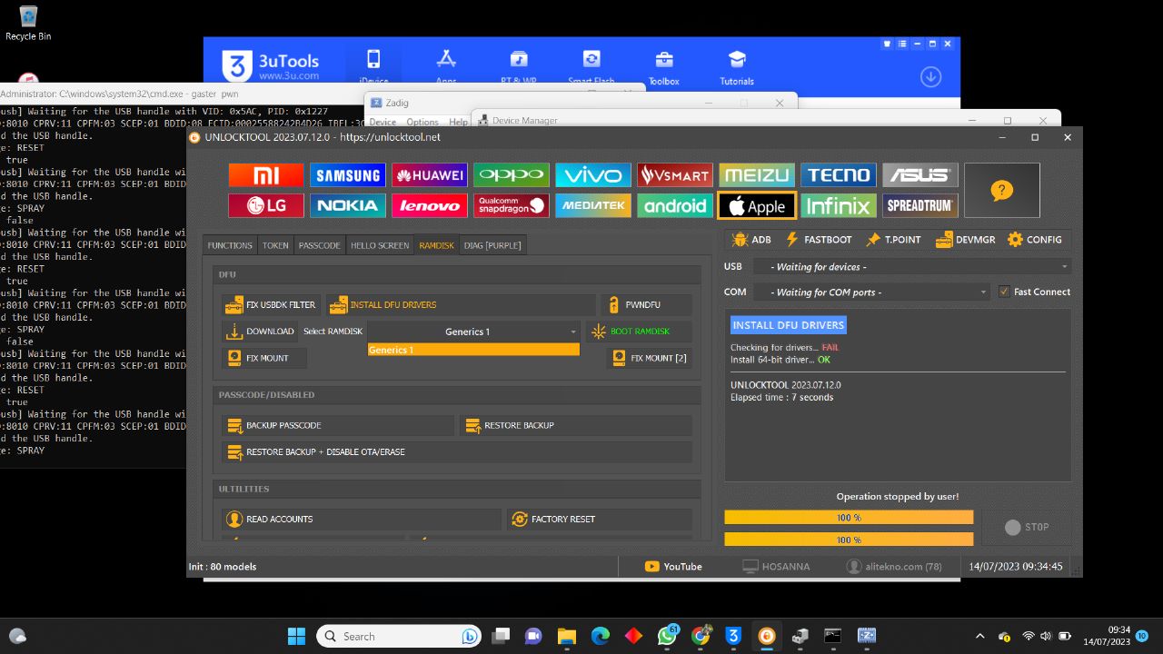
Task: Select the Xiaomi MI brand tile
Action: coord(266,175)
